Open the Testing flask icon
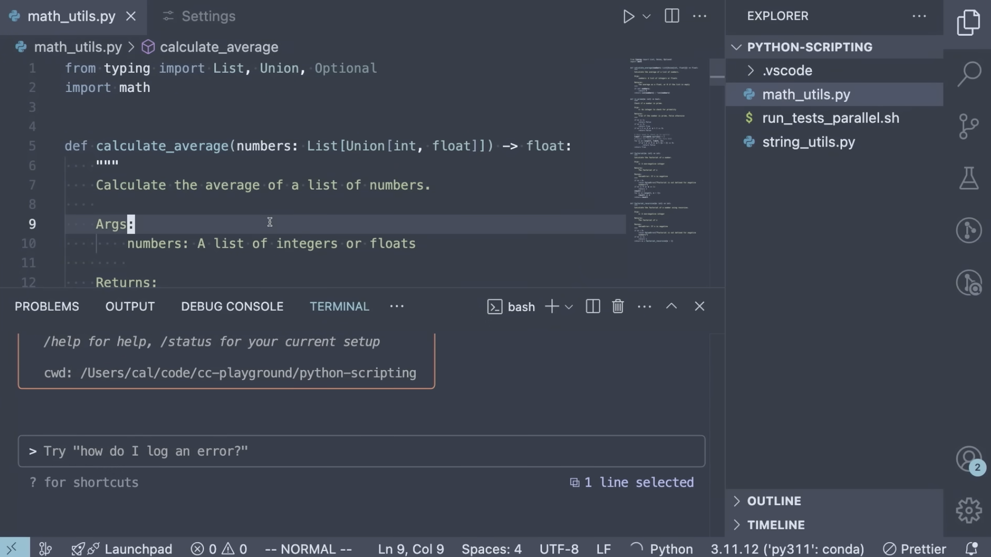The height and width of the screenshot is (557, 991). click(x=968, y=178)
